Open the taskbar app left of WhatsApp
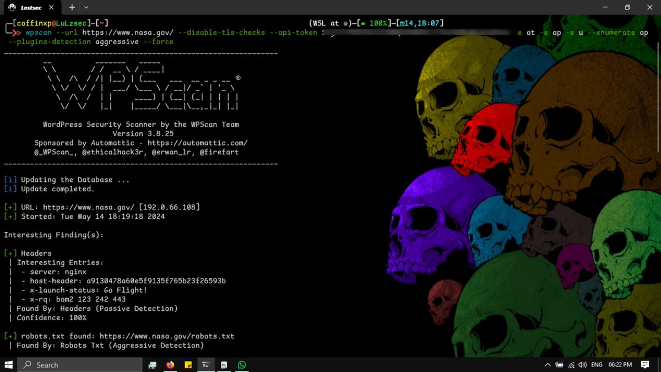This screenshot has width=661, height=372. click(224, 365)
